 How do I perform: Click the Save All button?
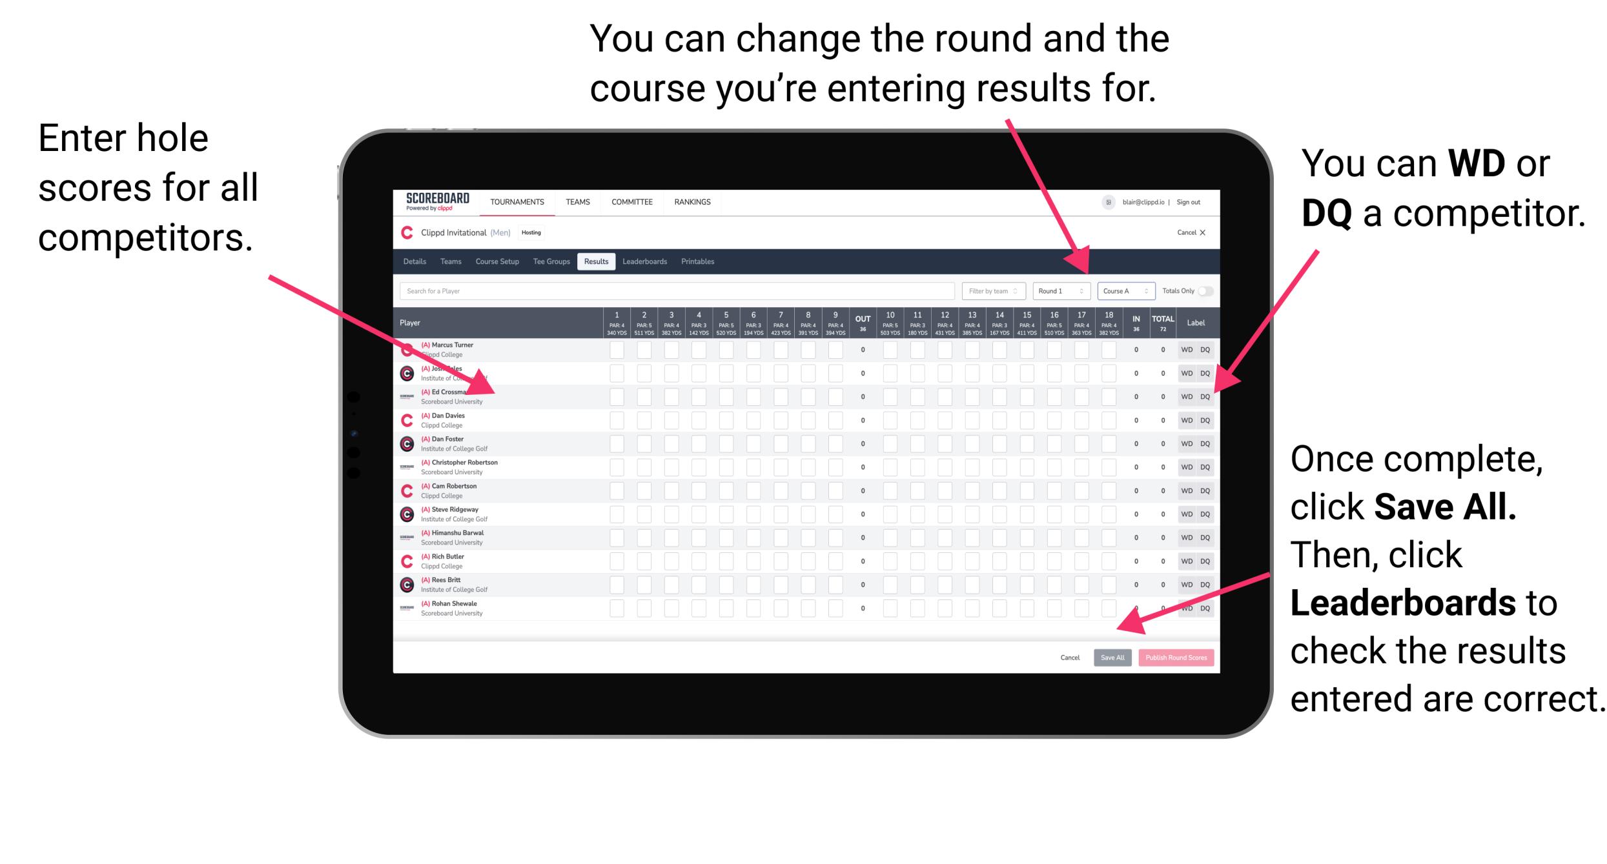1111,656
